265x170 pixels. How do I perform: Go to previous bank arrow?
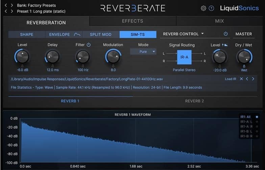tap(6, 5)
